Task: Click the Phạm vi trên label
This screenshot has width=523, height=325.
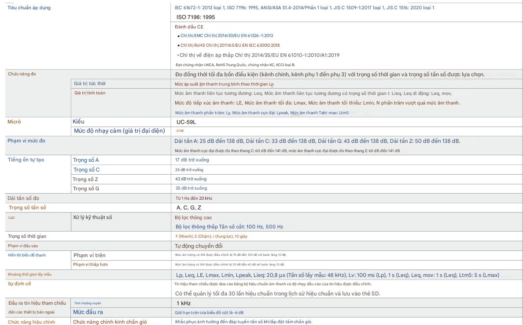Action: point(89,255)
